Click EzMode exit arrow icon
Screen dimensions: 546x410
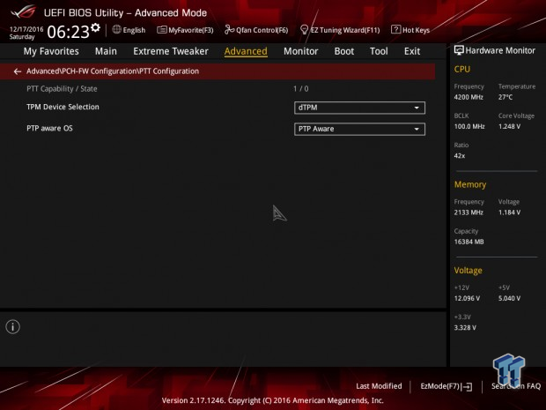[x=468, y=387]
